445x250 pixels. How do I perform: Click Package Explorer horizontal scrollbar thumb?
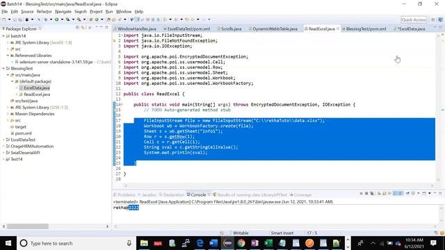pos(28,226)
